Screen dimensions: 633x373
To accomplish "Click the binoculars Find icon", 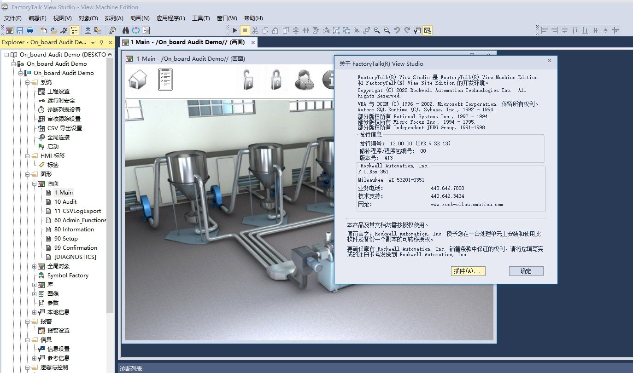I will tap(125, 30).
